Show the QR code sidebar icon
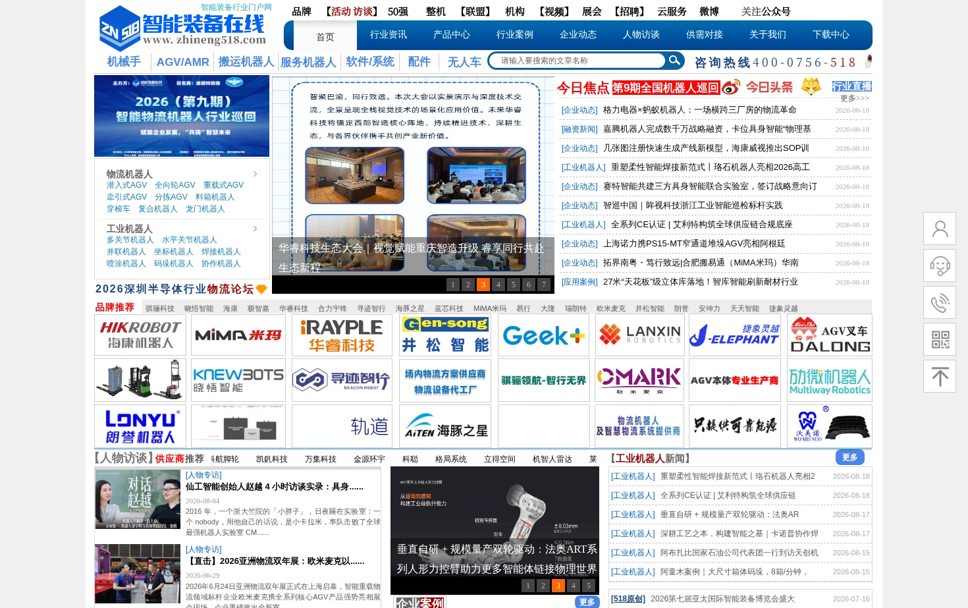Viewport: 968px width, 608px height. point(940,339)
